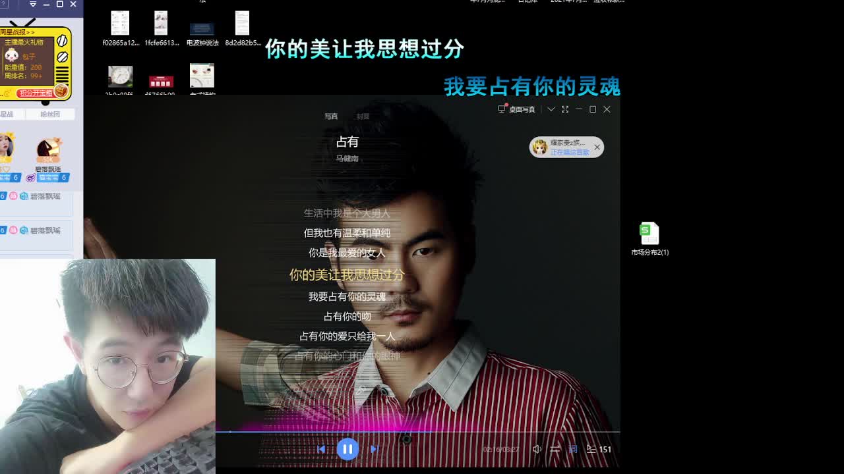Open 市场分布2(1) spreadsheet on desktop
Image resolution: width=844 pixels, height=474 pixels.
pos(649,239)
